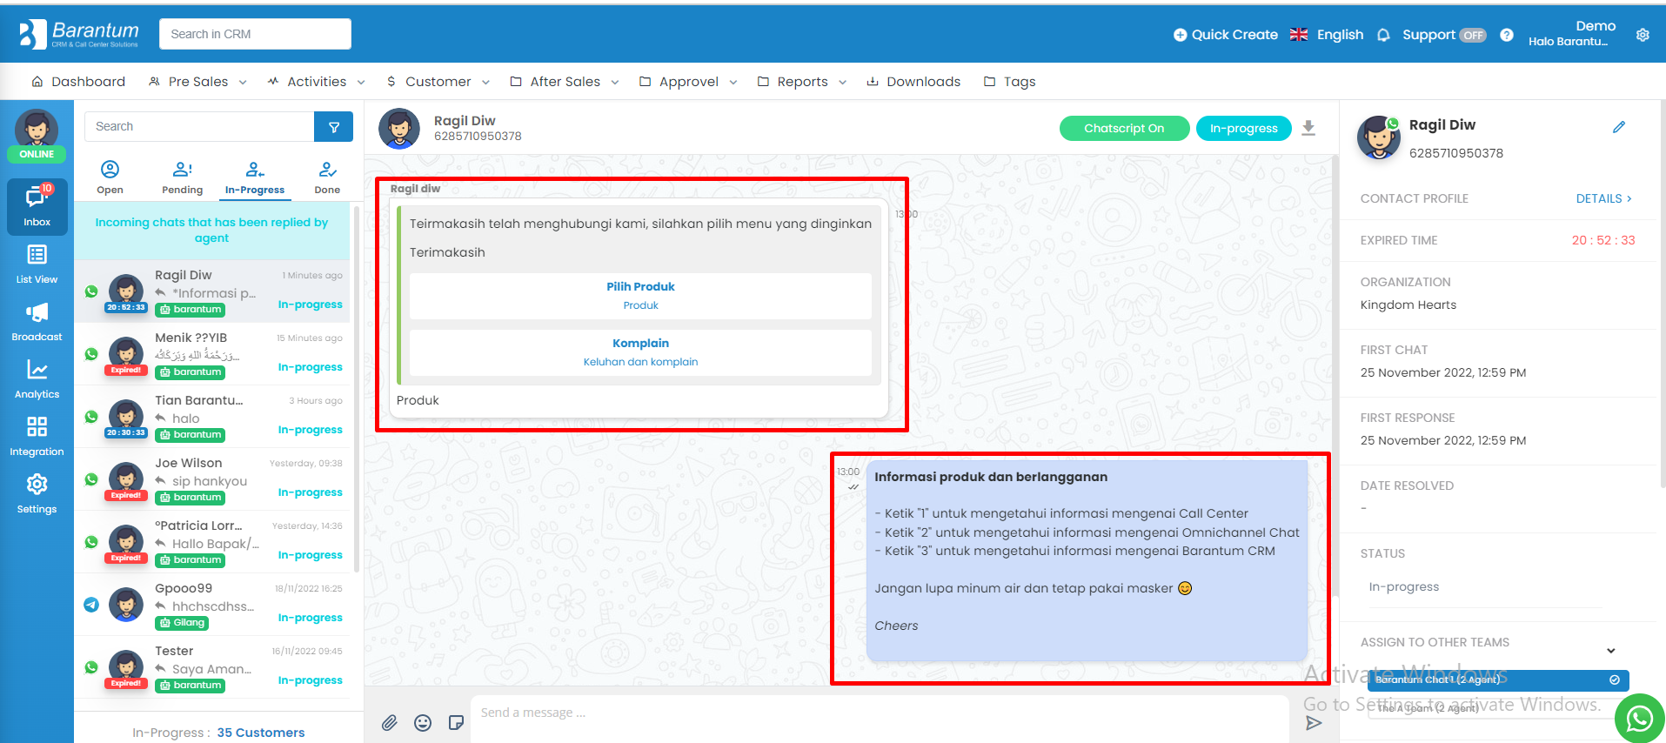
Task: Click the Quick Create plus button
Action: 1225,35
